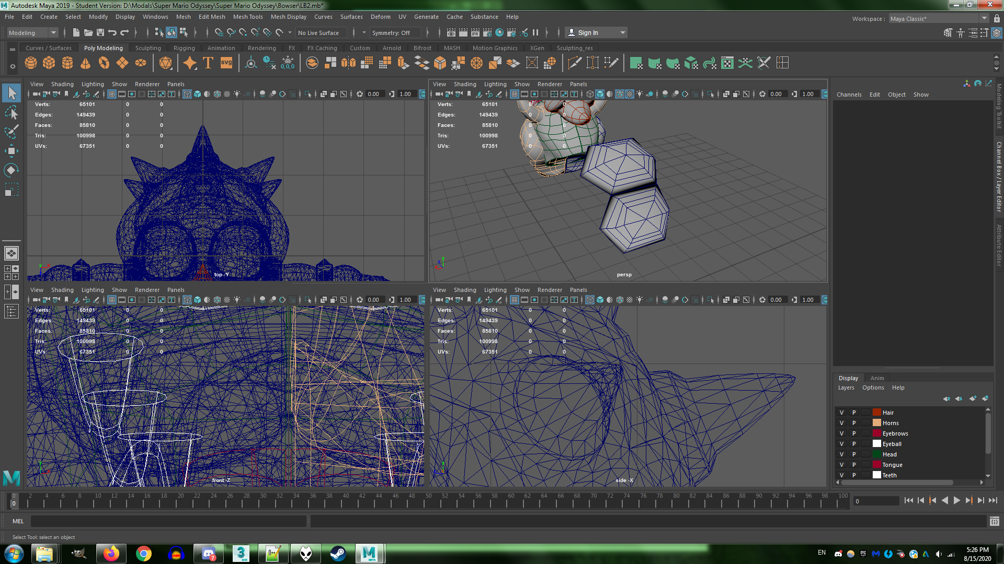1004x564 pixels.
Task: Switch to the Rigging shelf tab
Action: 184,48
